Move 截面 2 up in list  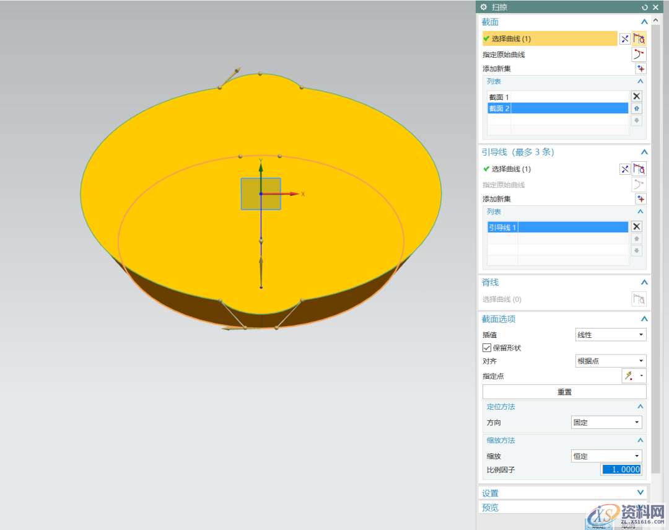pyautogui.click(x=636, y=108)
